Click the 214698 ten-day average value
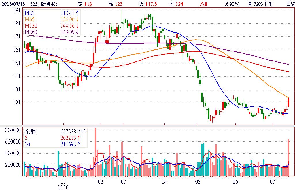The width and height of the screenshot is (295, 190). 69,145
